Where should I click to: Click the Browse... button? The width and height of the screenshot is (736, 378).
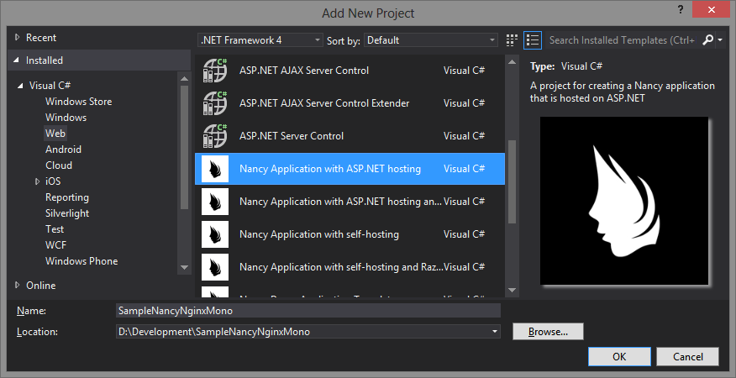coord(548,332)
